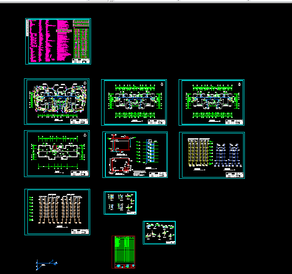Select small sheet with isometric pipe details
The image size is (292, 274).
pyautogui.click(x=159, y=233)
